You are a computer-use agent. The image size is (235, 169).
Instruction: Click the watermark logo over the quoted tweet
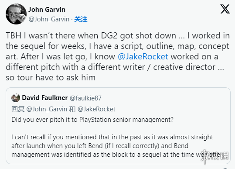pyautogui.click(x=215, y=156)
